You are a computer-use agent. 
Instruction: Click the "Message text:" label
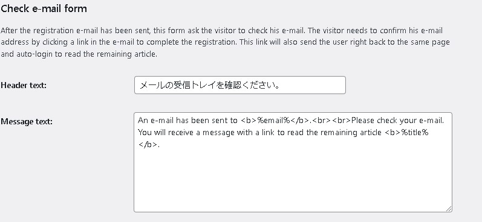(27, 121)
